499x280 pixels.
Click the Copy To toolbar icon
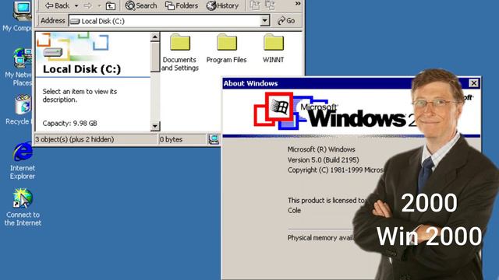tap(270, 5)
